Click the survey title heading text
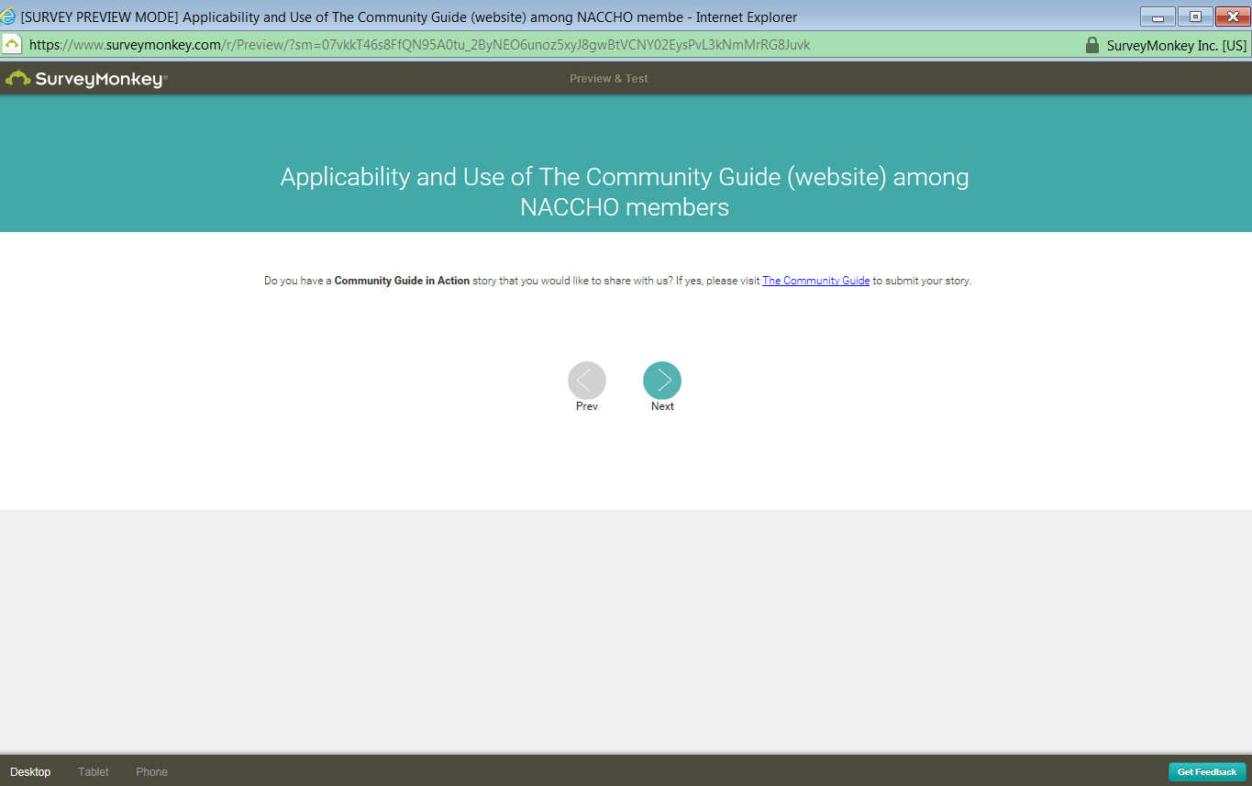Screen dimensions: 1252x786 625,192
